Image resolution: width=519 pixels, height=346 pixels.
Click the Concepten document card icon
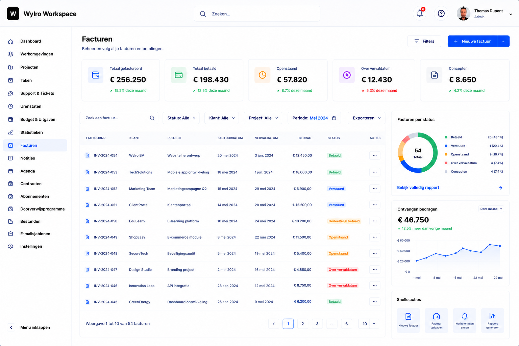tap(435, 75)
